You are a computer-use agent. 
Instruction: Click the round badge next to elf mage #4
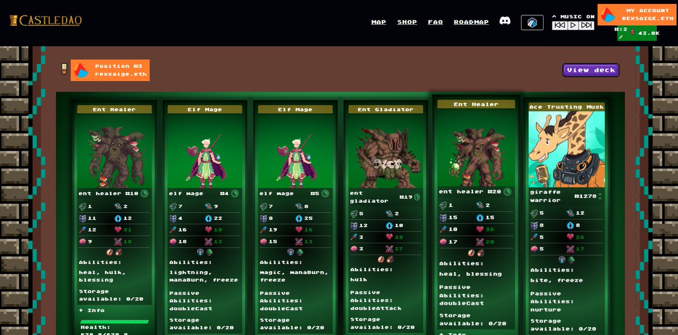click(x=235, y=193)
